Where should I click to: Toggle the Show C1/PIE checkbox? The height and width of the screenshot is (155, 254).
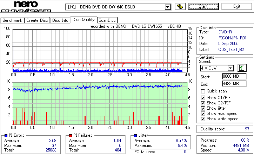pos(203,98)
